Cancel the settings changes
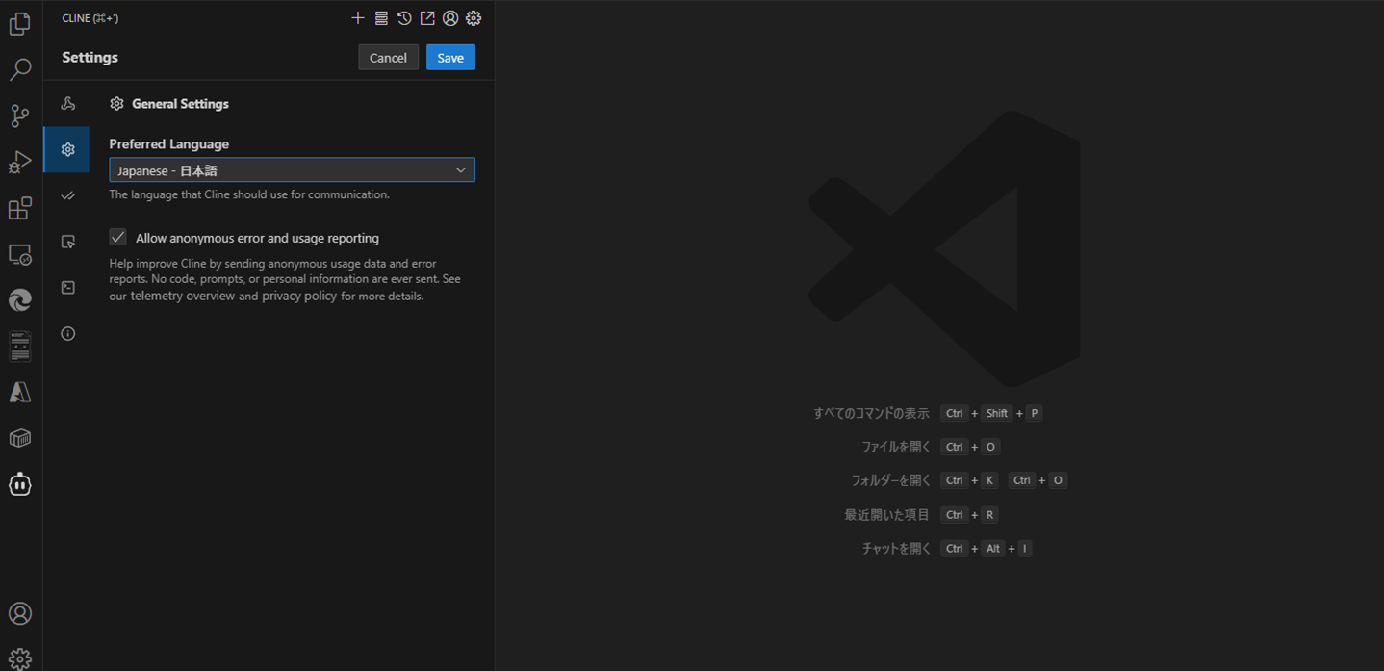Image resolution: width=1384 pixels, height=671 pixels. (x=388, y=58)
